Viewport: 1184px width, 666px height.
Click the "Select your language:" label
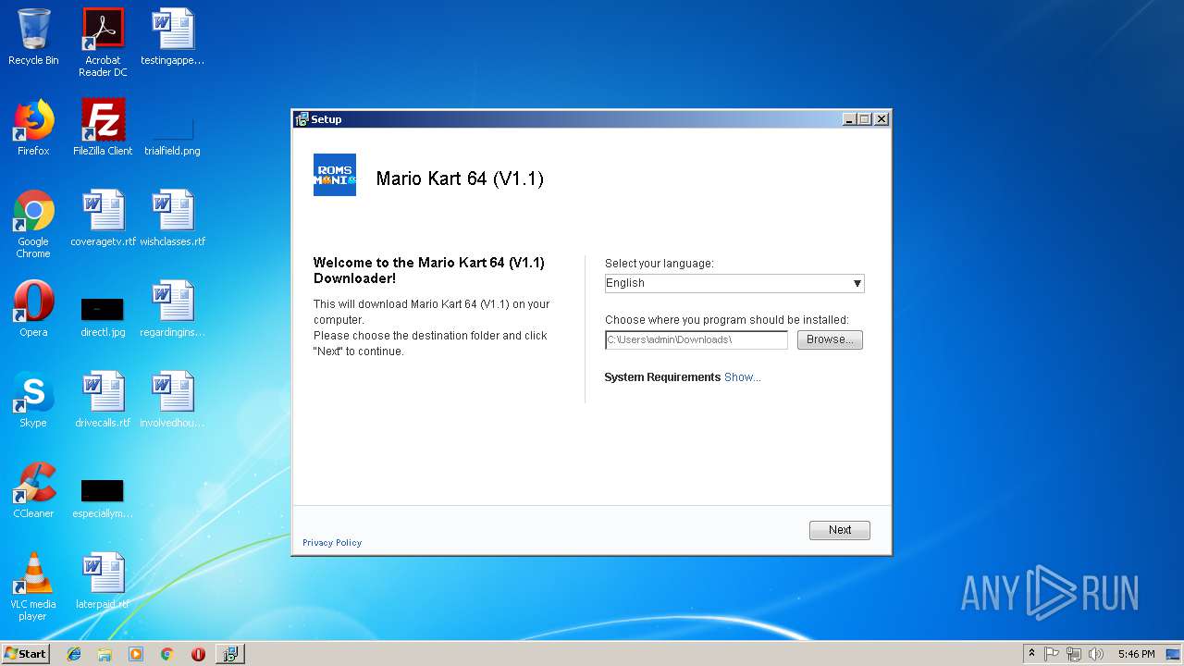[660, 264]
